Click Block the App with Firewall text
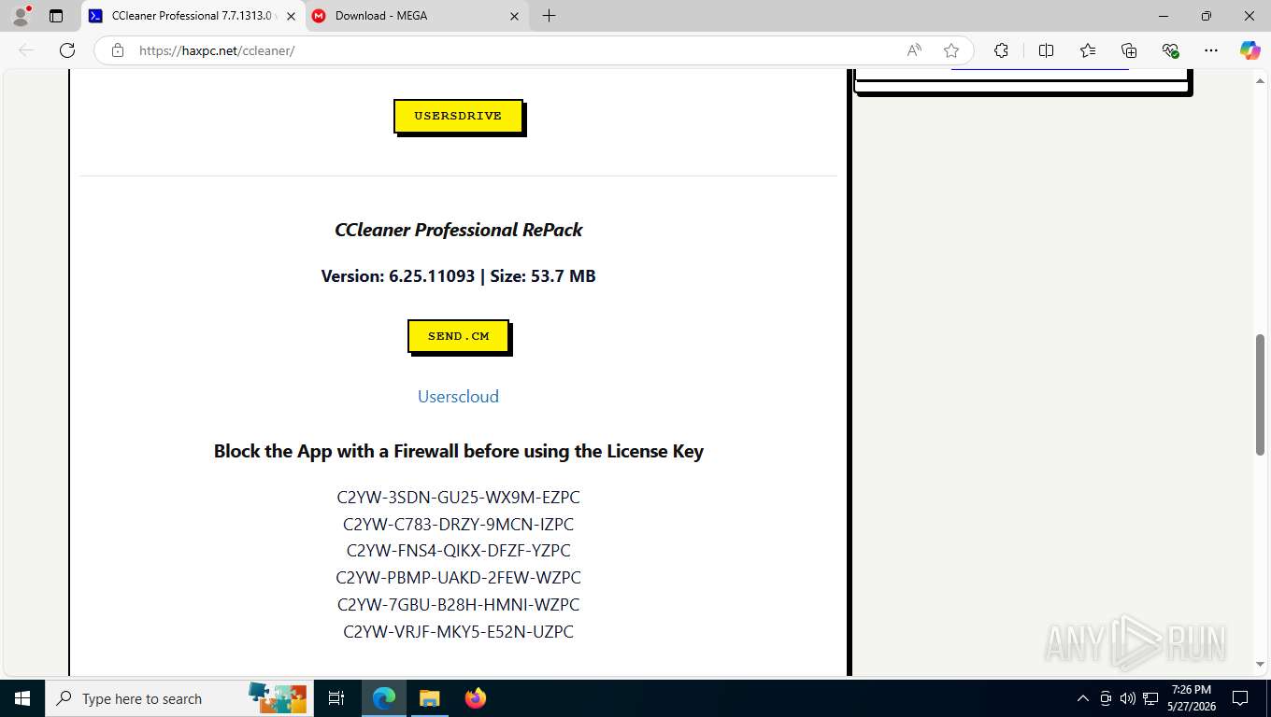Screen dimensions: 1271x717 (x=458, y=451)
